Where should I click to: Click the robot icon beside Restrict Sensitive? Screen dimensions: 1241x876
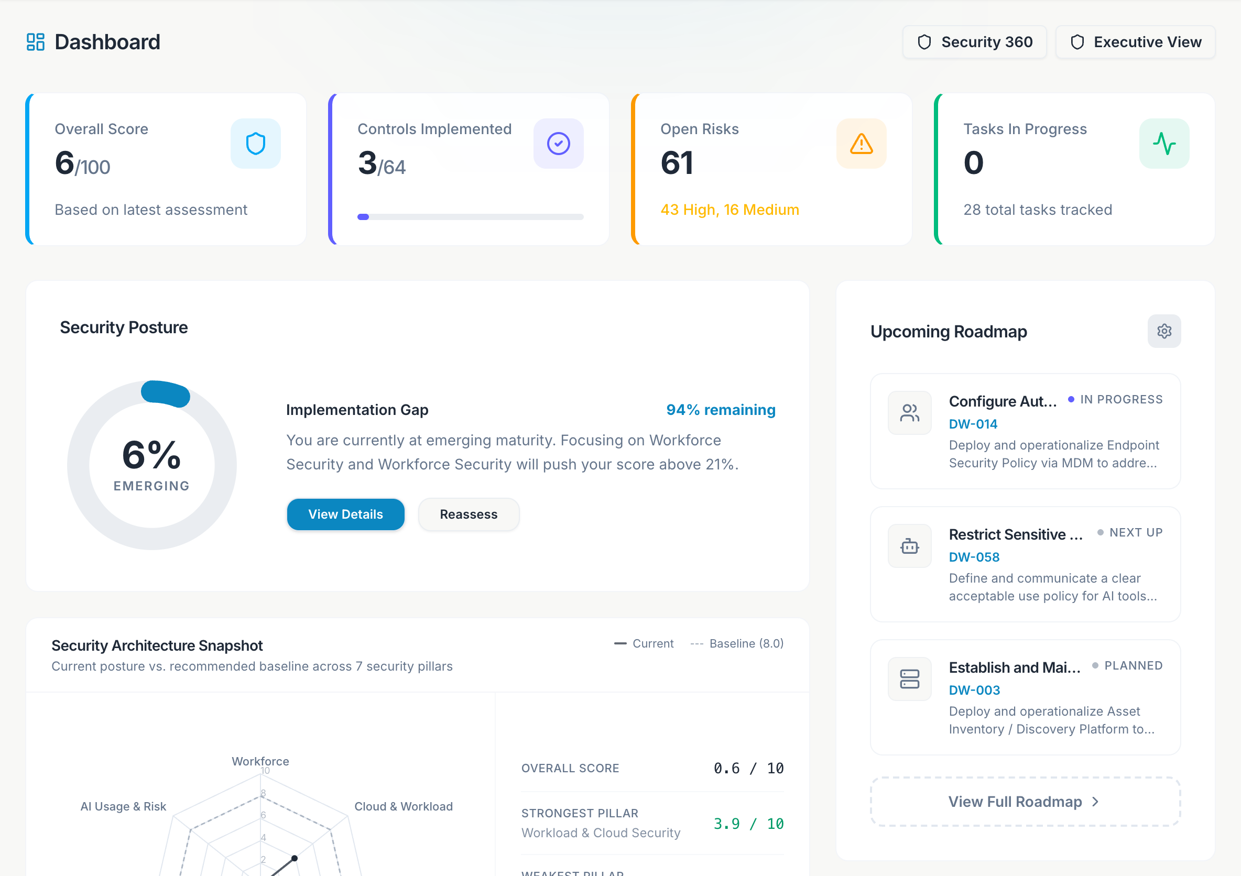coord(910,546)
